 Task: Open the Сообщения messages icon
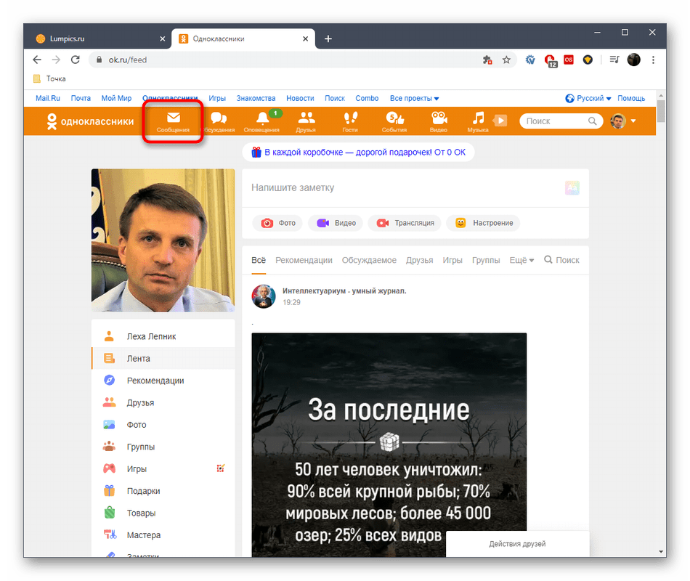click(x=173, y=121)
